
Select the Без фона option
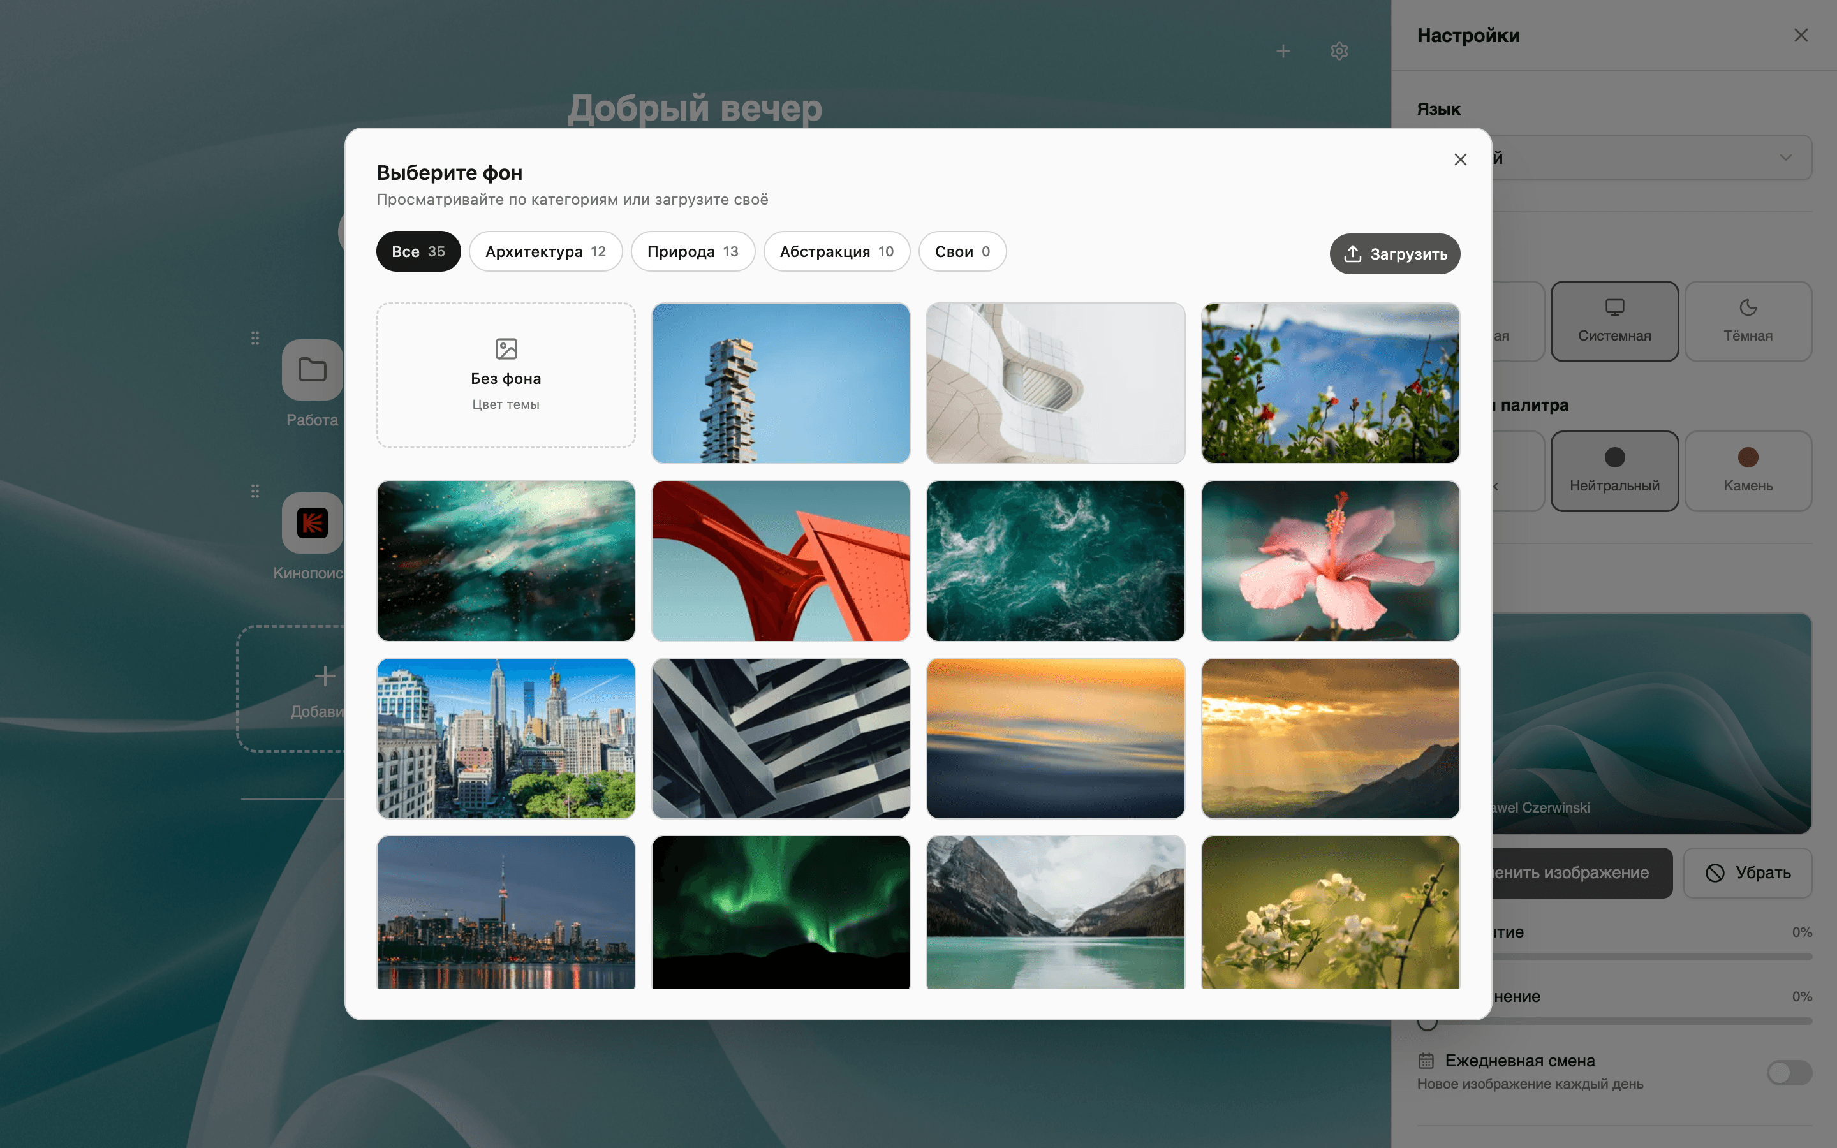tap(506, 375)
